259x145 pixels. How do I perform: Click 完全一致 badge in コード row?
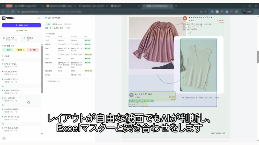pyautogui.click(x=87, y=40)
